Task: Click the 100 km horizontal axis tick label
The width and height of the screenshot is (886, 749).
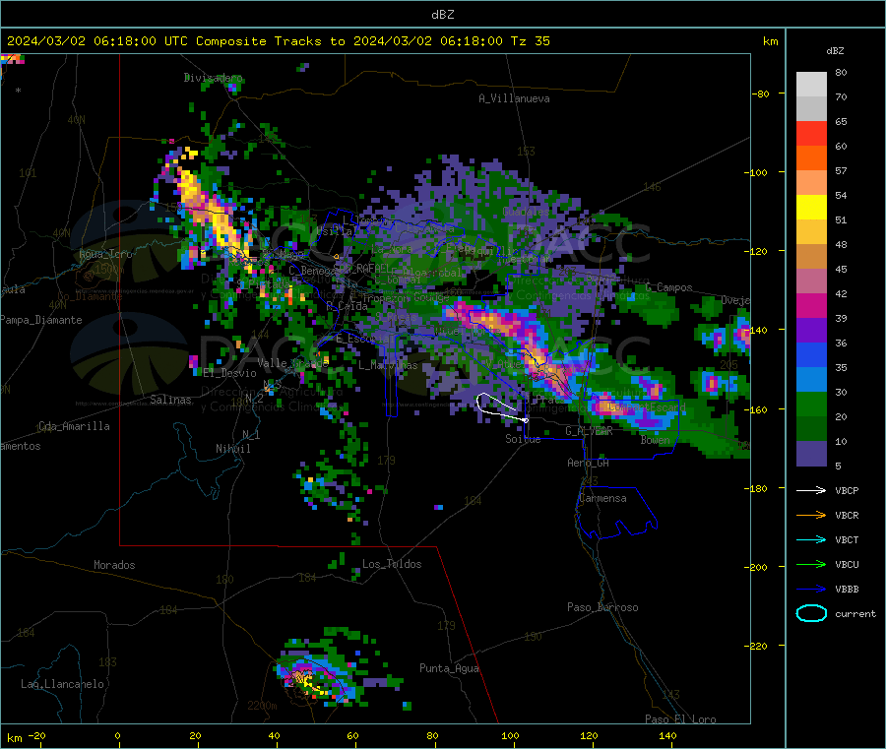Action: point(510,735)
